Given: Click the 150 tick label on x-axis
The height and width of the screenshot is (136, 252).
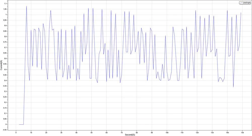Looking at the screenshot, I should coord(242,132).
